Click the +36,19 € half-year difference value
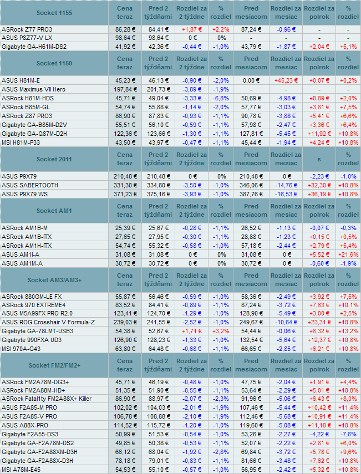361x474 pixels. pos(319,194)
